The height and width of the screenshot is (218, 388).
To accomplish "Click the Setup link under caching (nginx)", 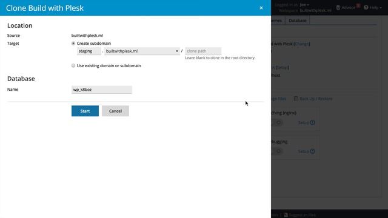I will tap(303, 122).
